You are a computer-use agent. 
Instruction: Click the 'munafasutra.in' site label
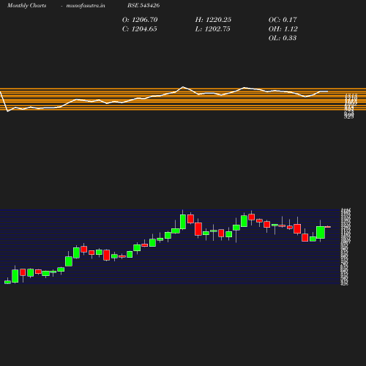[86, 5]
